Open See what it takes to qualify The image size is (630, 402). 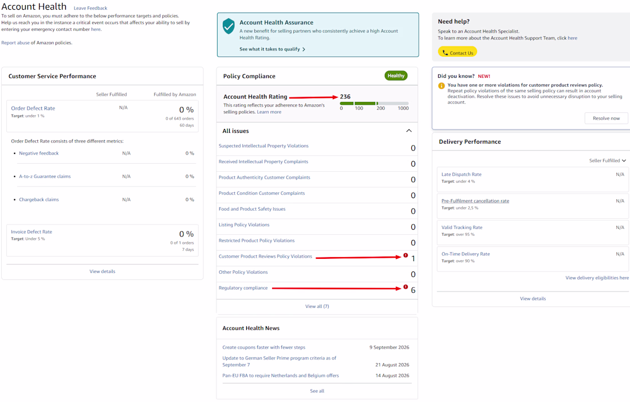point(272,49)
